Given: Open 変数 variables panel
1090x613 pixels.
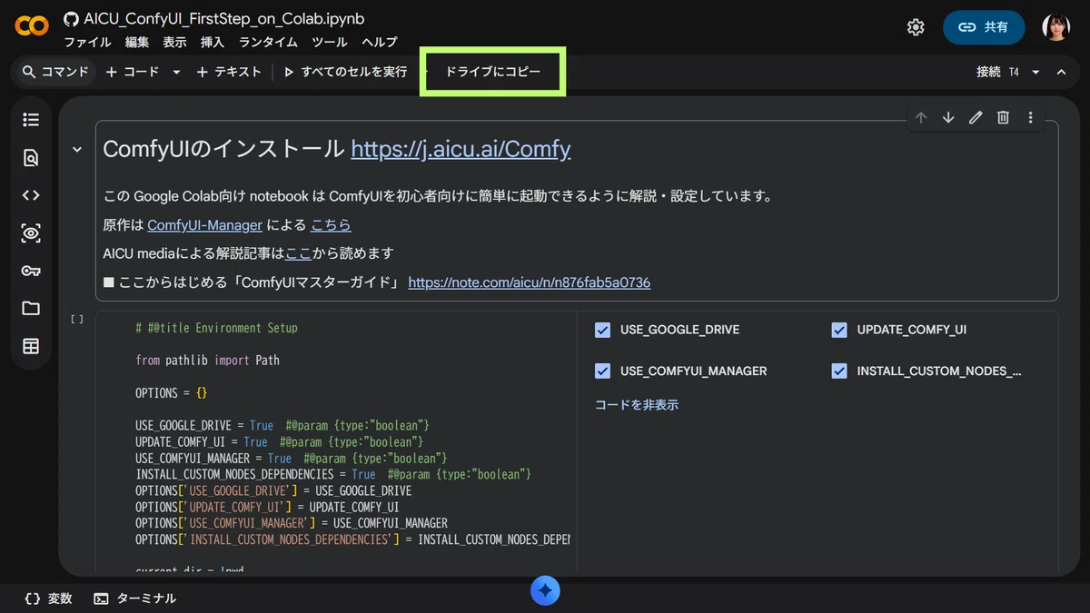Looking at the screenshot, I should click(48, 598).
